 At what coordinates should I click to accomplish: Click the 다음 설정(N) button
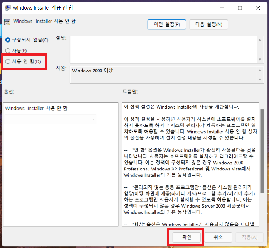209,24
